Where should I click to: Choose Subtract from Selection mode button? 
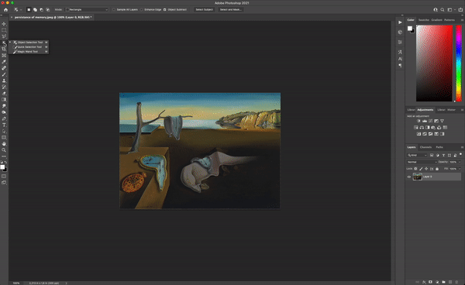pos(41,9)
